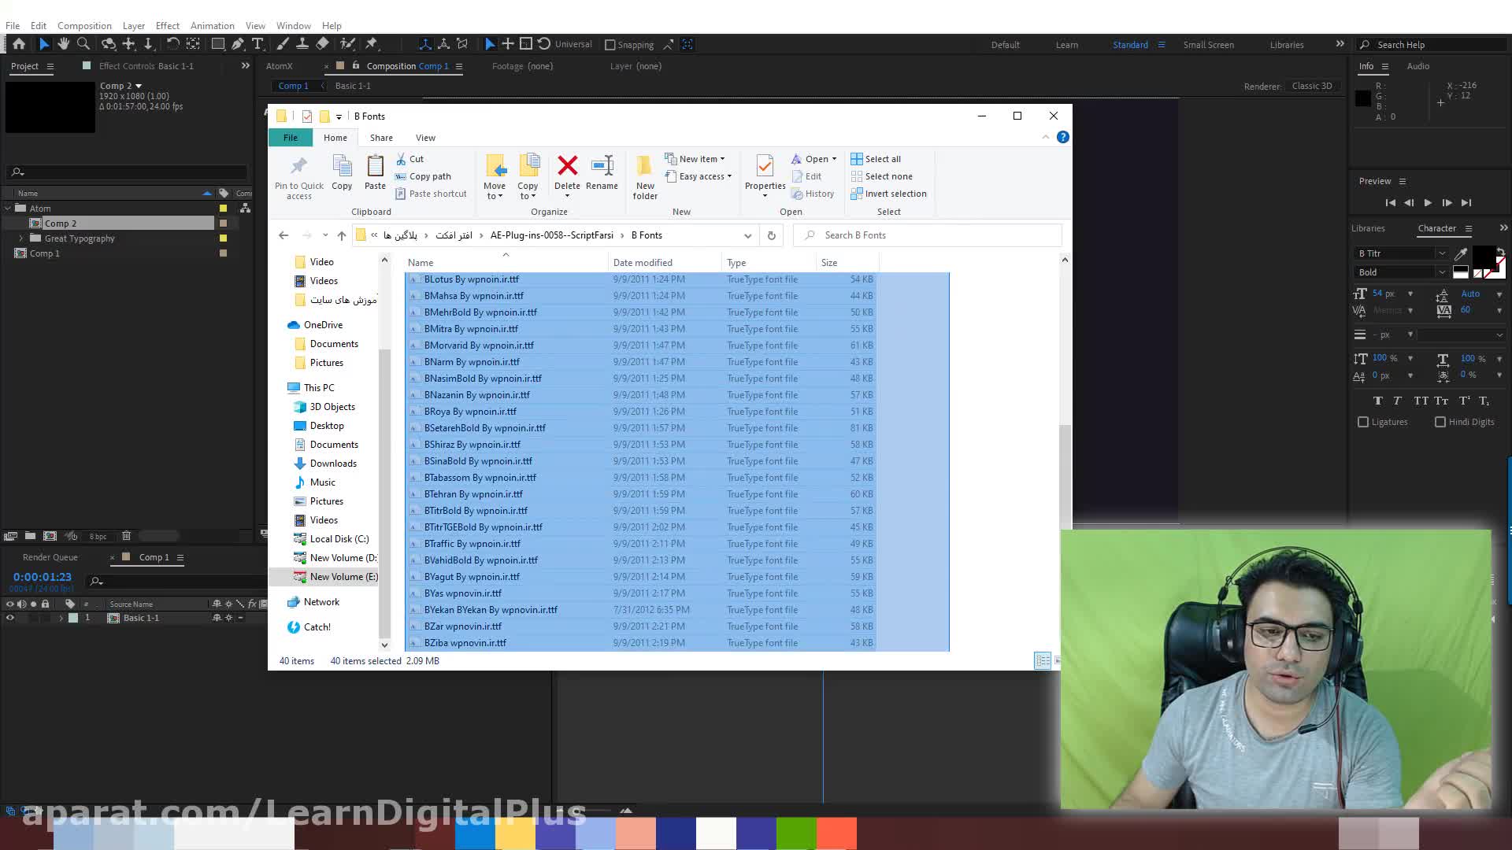1512x850 pixels.
Task: Click Select none in the ribbon
Action: [888, 176]
